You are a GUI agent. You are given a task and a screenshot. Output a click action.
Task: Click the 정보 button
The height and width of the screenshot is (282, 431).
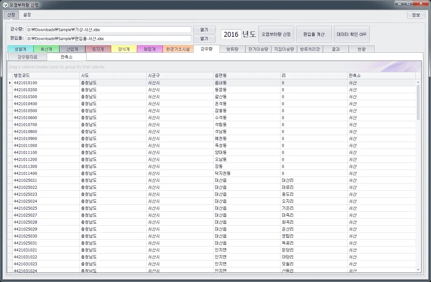point(416,15)
